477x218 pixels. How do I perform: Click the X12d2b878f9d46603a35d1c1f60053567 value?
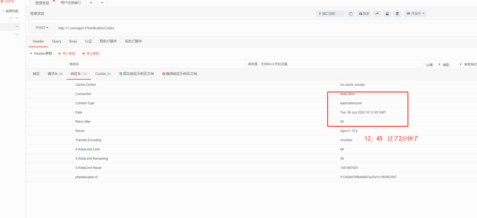click(x=368, y=177)
